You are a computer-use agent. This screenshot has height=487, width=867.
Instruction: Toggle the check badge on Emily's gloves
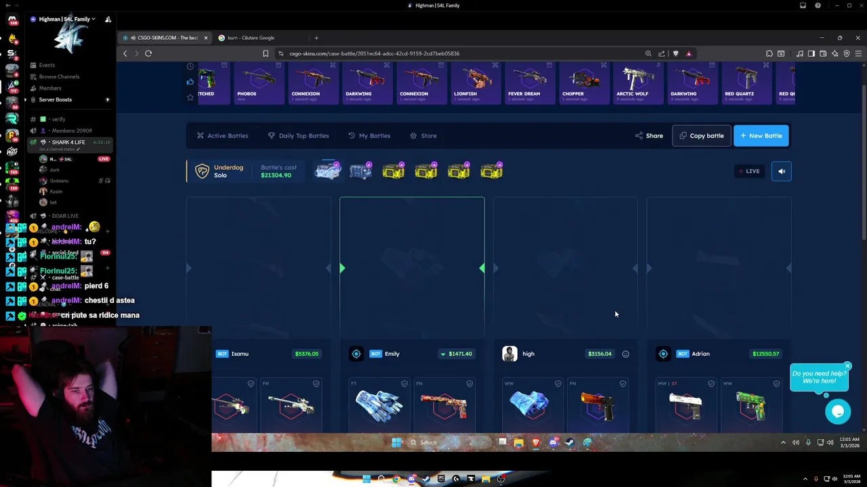pos(404,384)
